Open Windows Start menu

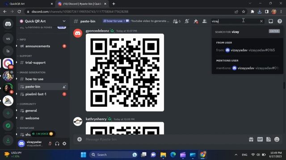click(84, 155)
